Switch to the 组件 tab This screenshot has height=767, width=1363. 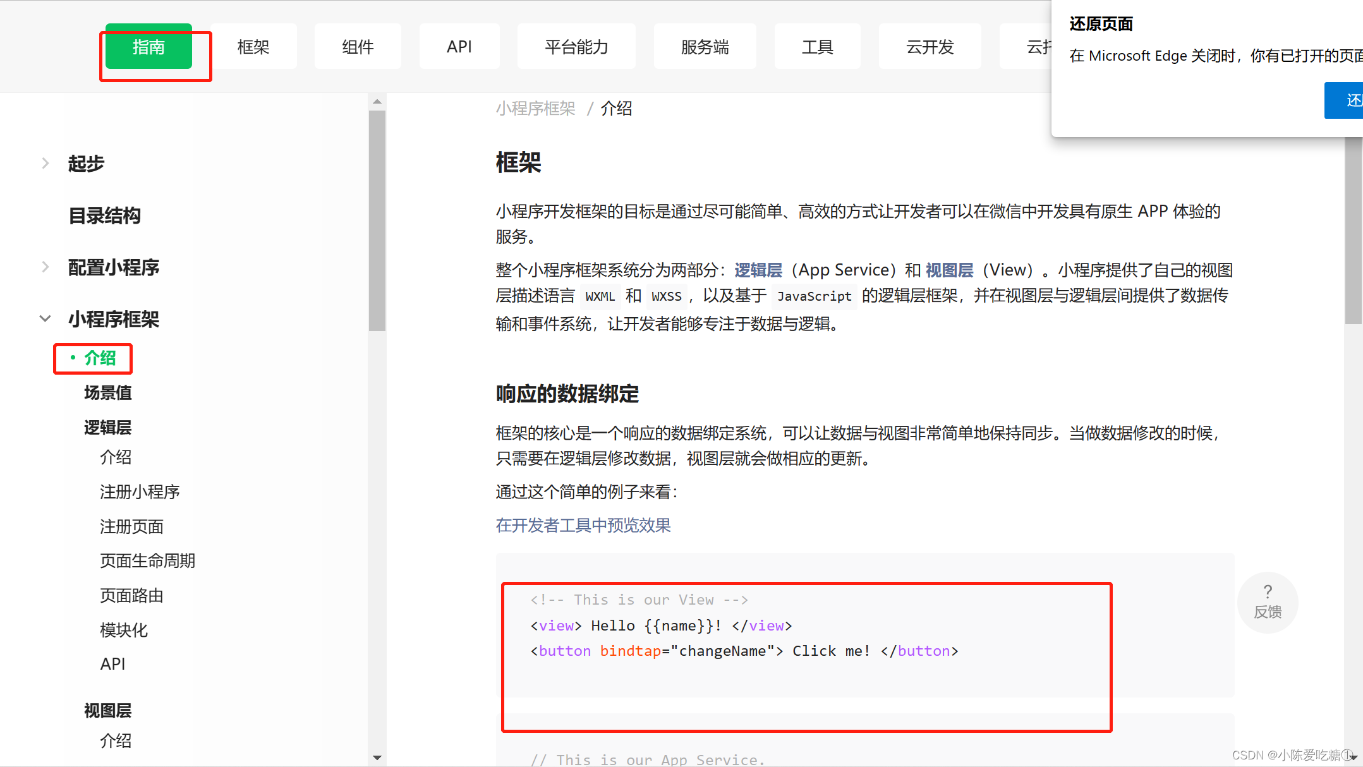[x=358, y=47]
